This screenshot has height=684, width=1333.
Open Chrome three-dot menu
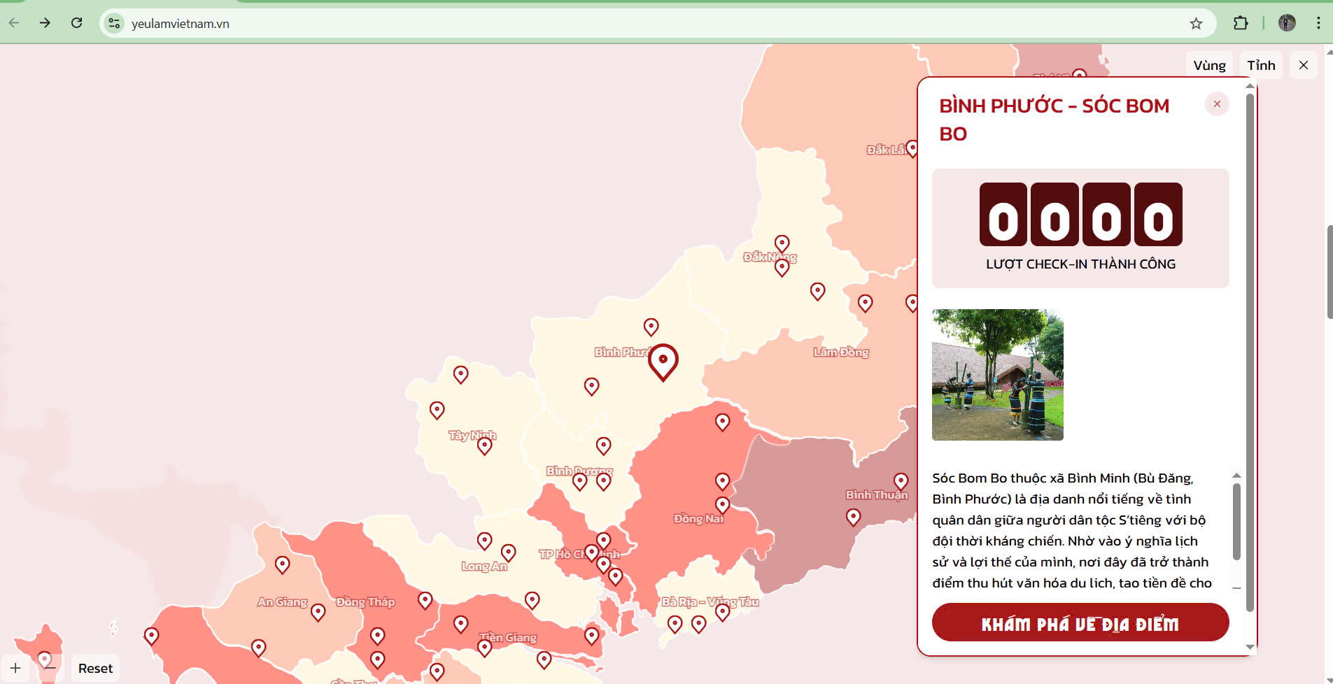[x=1318, y=23]
